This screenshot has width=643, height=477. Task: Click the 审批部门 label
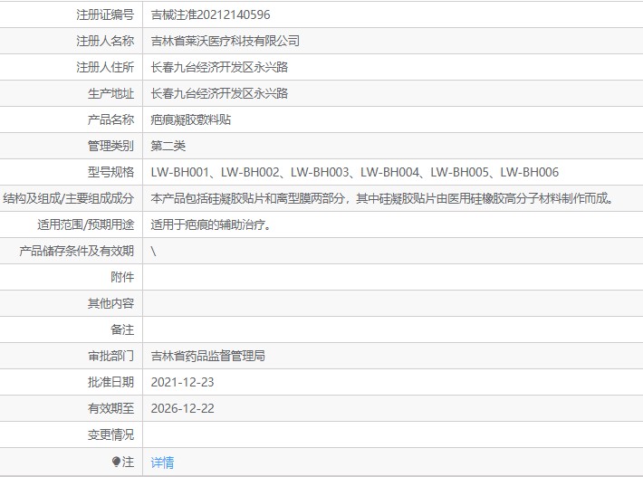pyautogui.click(x=110, y=356)
